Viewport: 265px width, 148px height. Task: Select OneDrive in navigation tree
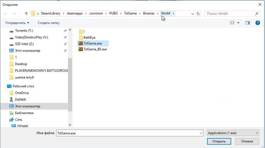point(22,93)
